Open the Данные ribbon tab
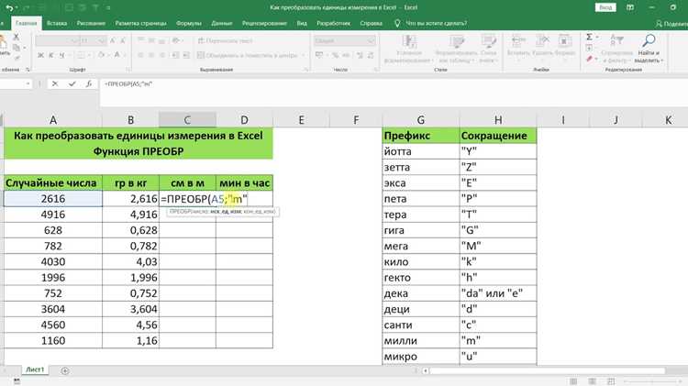The image size is (688, 386). pos(222,23)
